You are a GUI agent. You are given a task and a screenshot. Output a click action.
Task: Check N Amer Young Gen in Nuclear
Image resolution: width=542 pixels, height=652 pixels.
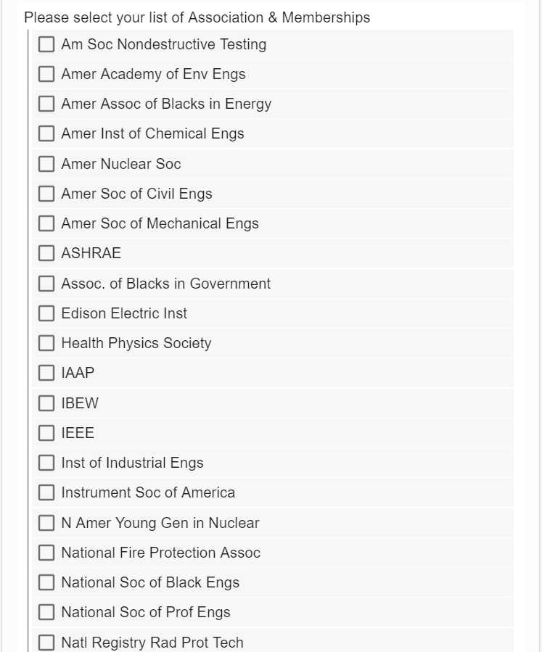pos(46,523)
